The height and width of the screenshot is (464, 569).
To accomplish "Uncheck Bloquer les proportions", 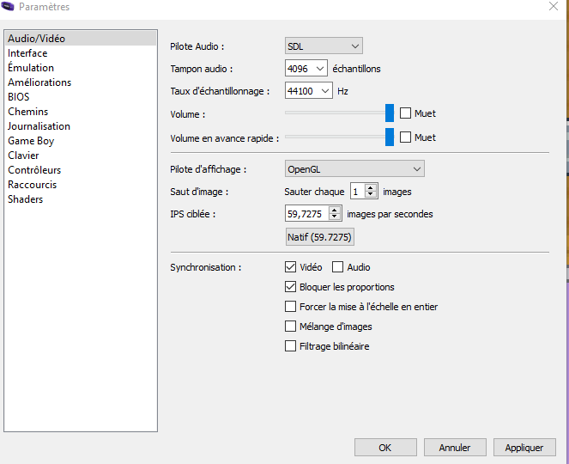I will [x=290, y=287].
